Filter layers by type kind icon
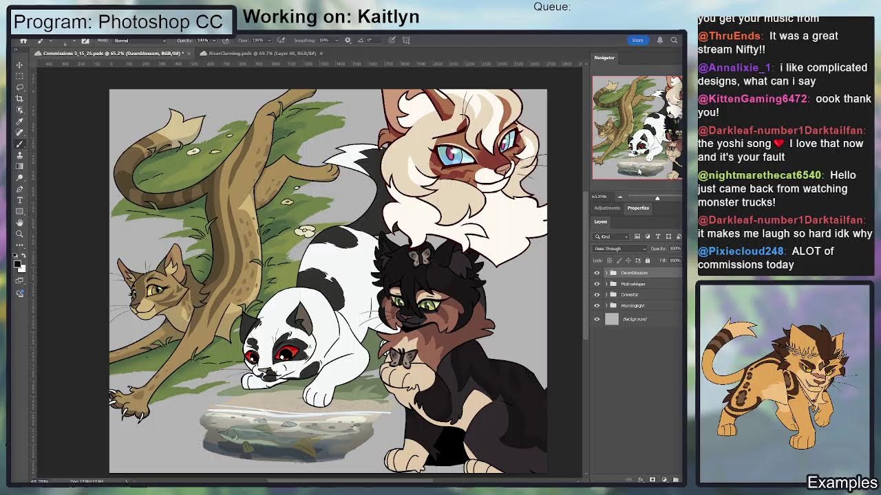 pos(658,236)
